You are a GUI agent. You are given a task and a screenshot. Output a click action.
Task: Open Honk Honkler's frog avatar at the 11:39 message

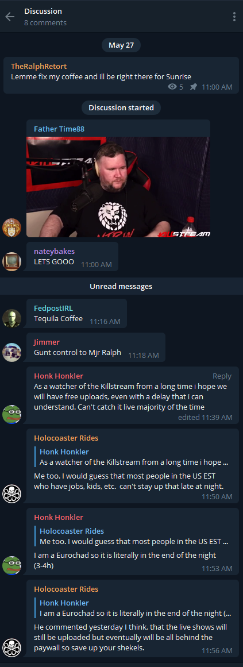pos(11,414)
